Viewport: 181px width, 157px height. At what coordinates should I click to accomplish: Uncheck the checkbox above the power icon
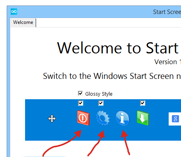click(x=81, y=103)
